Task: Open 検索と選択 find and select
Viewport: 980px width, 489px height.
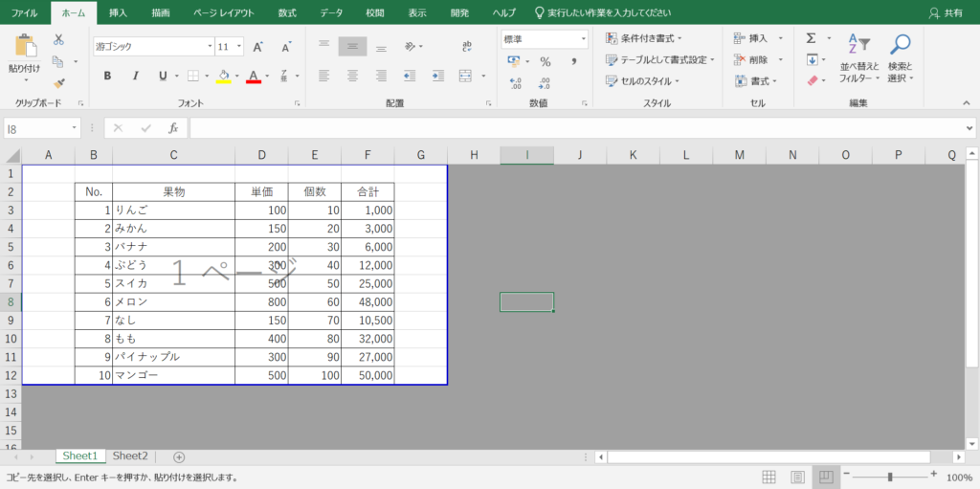Action: coord(901,58)
